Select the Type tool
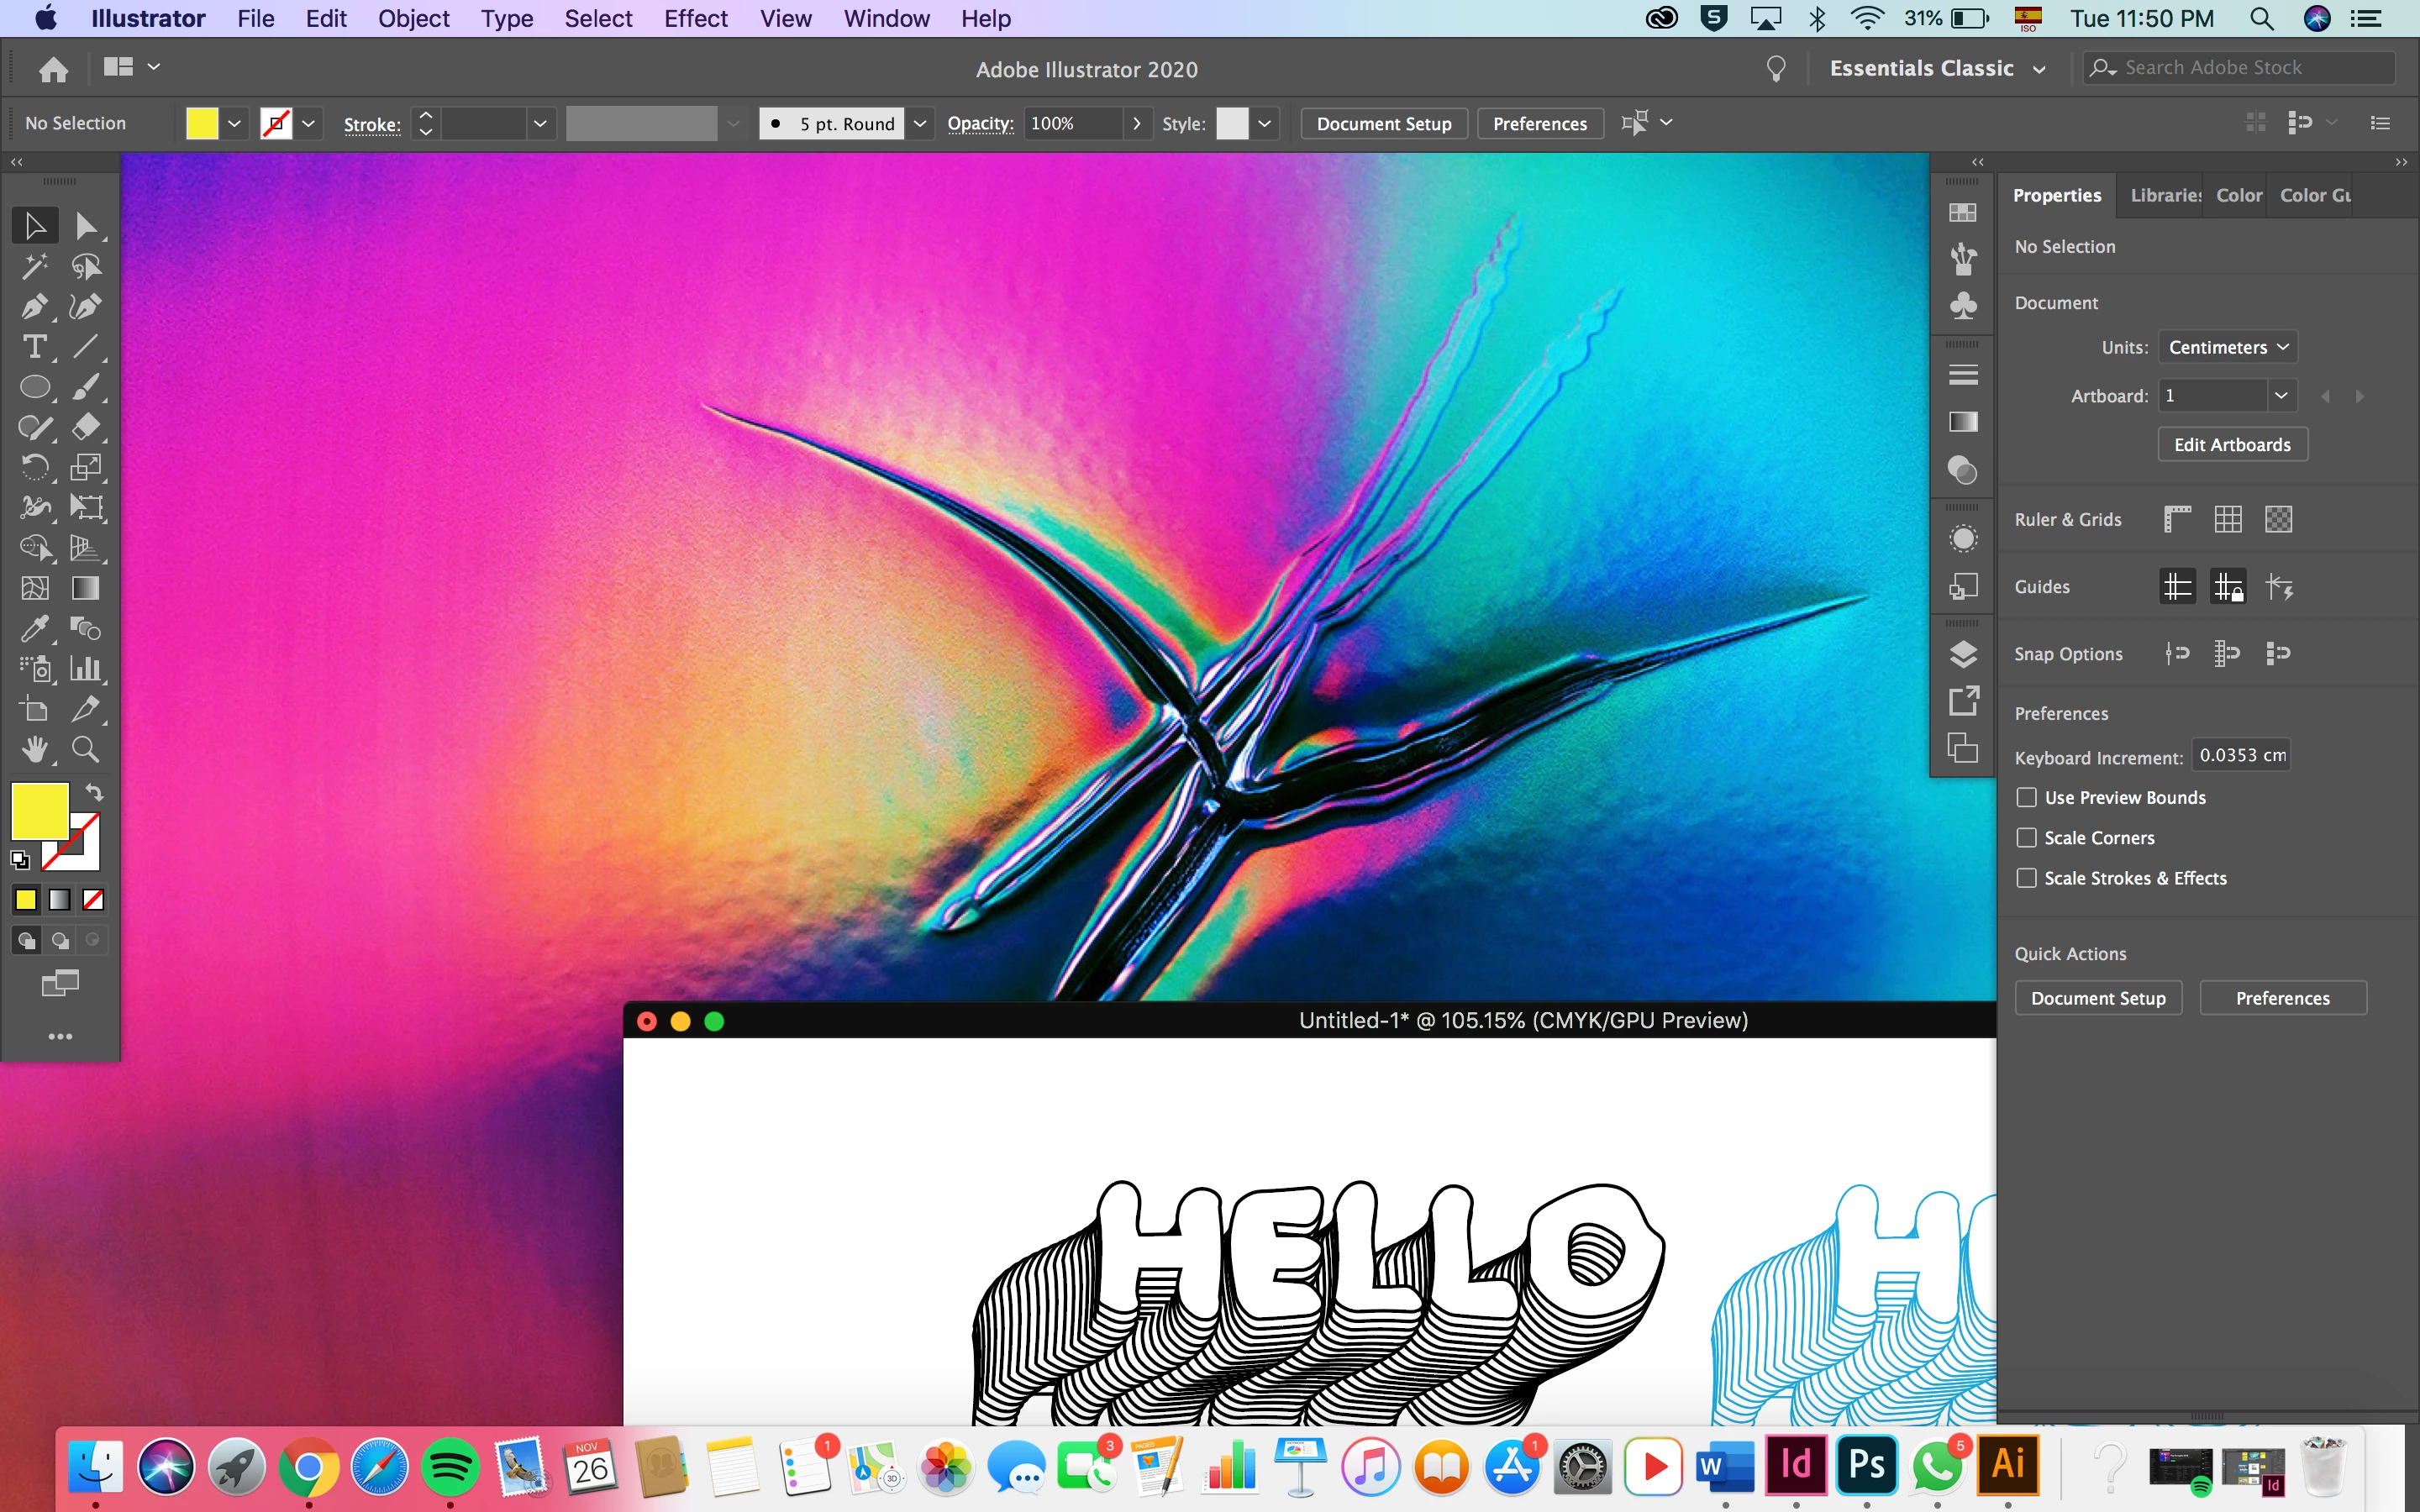The width and height of the screenshot is (2420, 1512). 34,347
